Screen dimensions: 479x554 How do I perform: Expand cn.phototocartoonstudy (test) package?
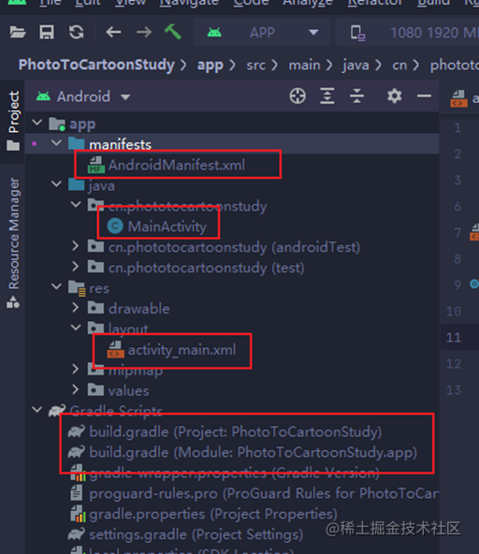75,267
